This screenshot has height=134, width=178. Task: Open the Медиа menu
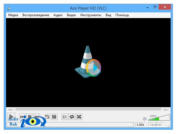click(x=13, y=15)
